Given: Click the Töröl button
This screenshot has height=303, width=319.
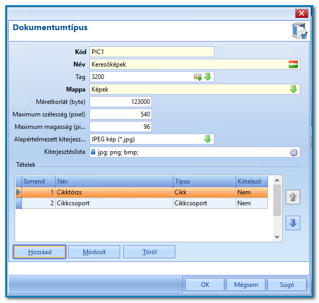Looking at the screenshot, I should coord(149,252).
